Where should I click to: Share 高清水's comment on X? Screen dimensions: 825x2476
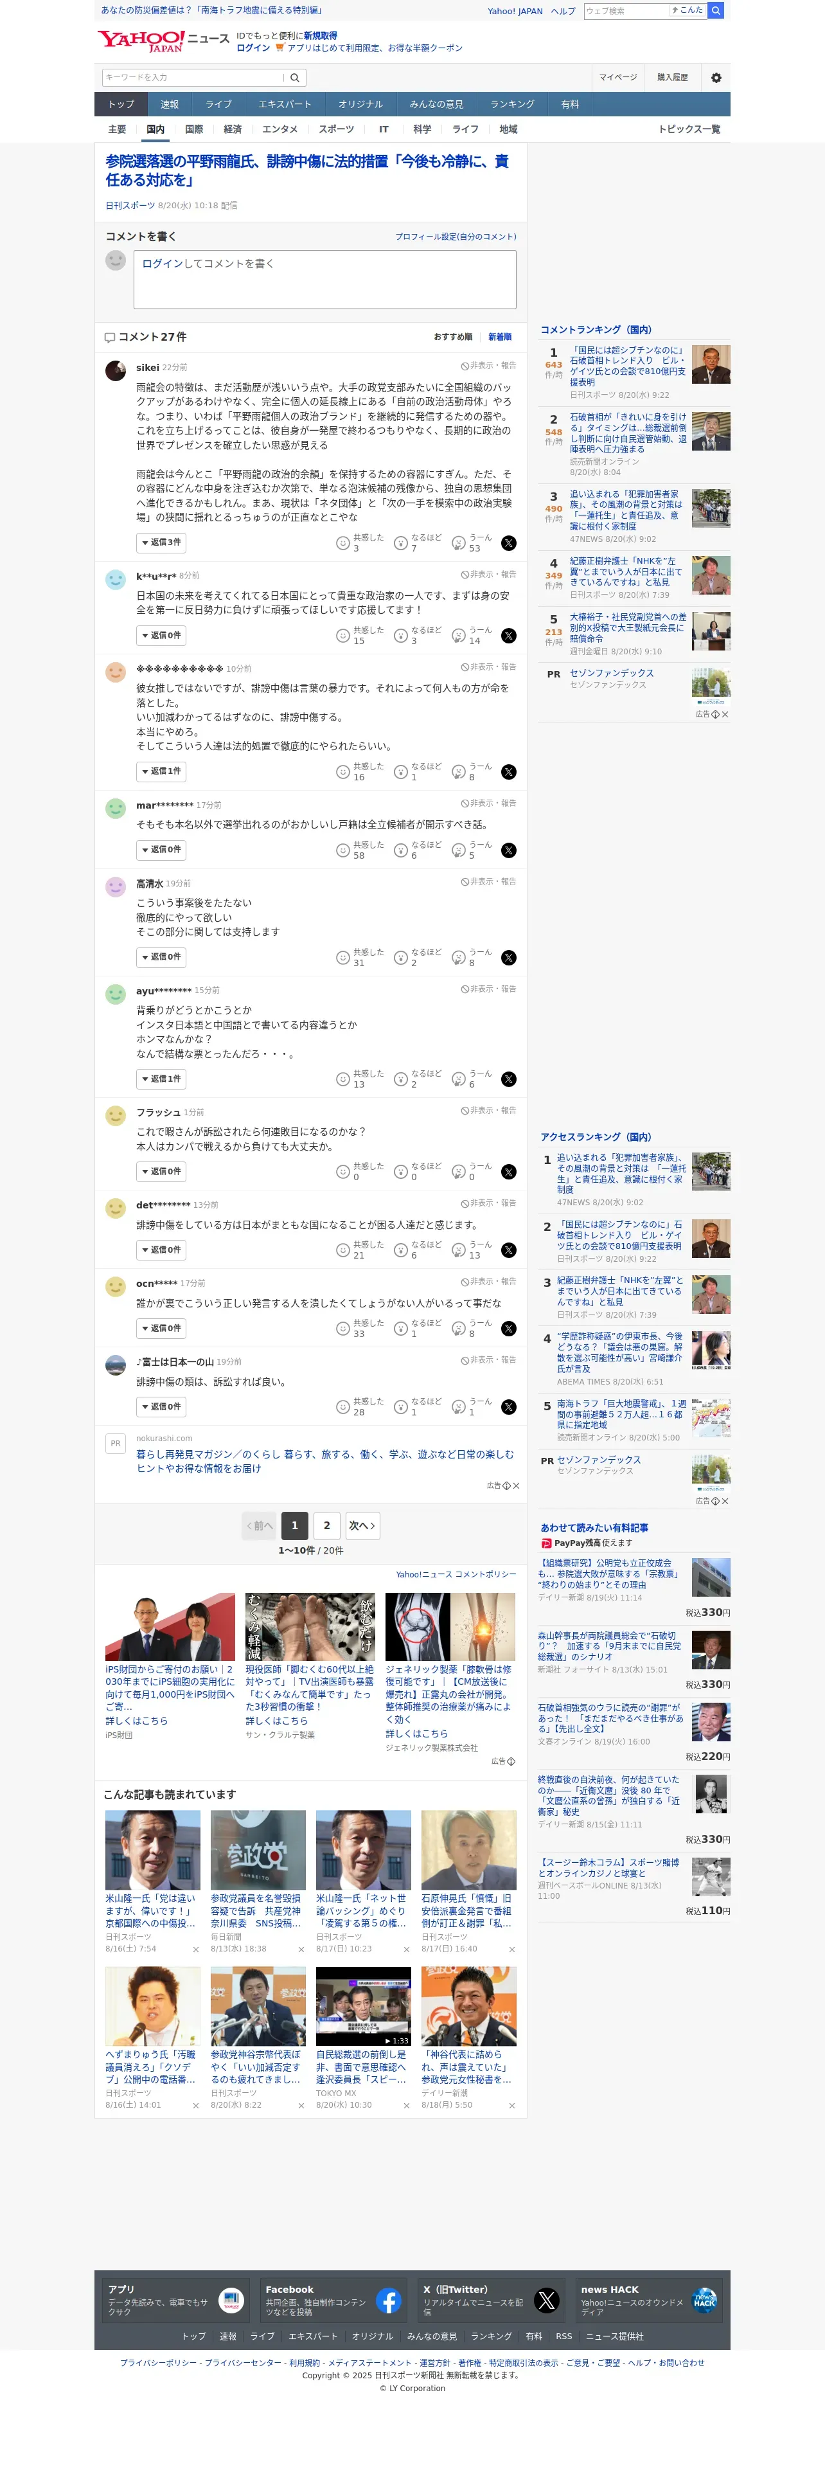tap(509, 958)
